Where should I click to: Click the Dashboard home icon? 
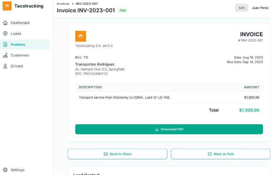click(x=5, y=23)
